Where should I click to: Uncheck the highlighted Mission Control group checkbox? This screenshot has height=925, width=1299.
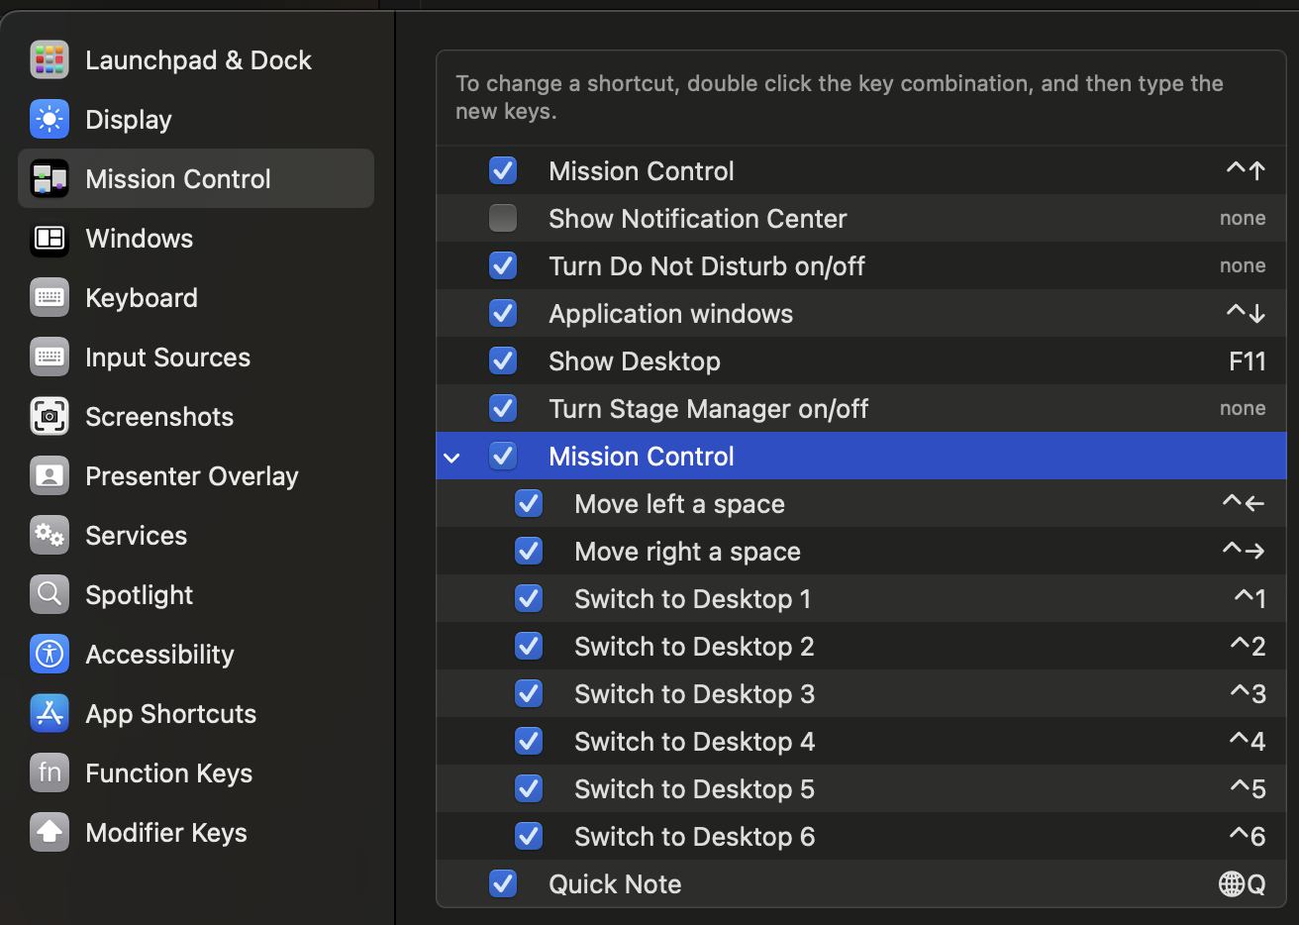[x=503, y=456]
